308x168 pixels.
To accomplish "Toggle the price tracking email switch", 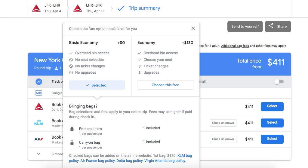I will click(x=279, y=81).
